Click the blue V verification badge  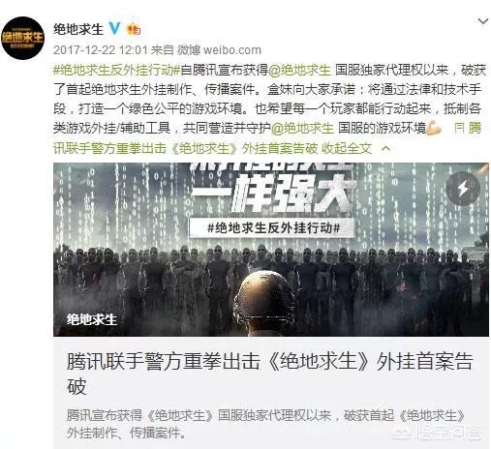[x=114, y=29]
